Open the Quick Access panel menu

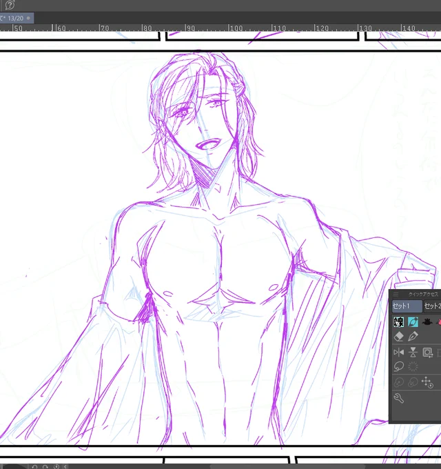pyautogui.click(x=396, y=295)
